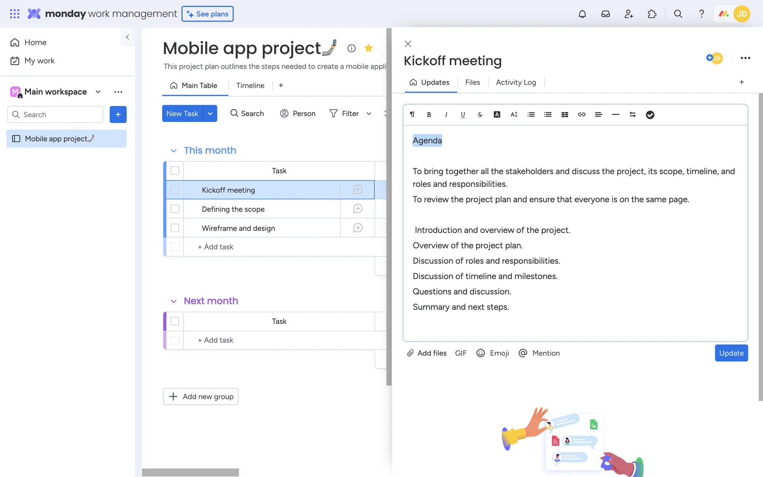
Task: Open the notifications bell
Action: [582, 14]
